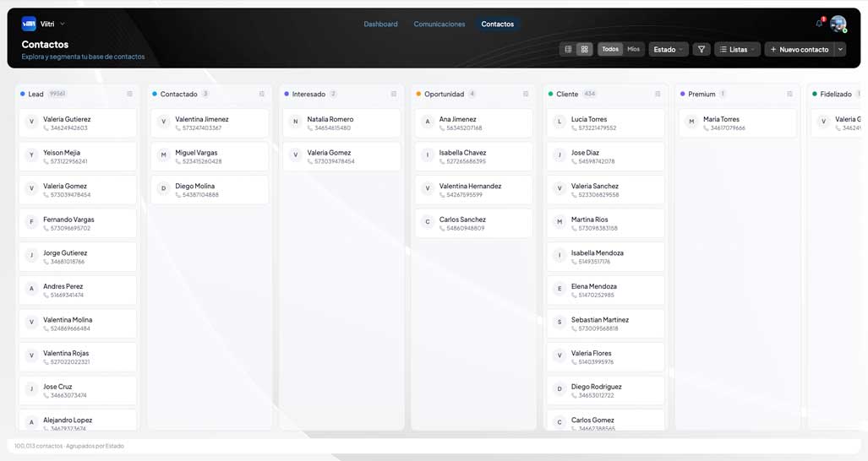Open the filter funnel icon

pyautogui.click(x=701, y=49)
